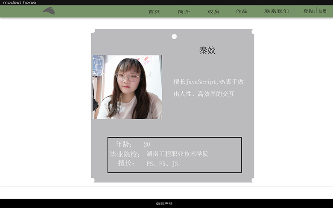
Task: Click the white hole on the tag card
Action: tap(174, 37)
